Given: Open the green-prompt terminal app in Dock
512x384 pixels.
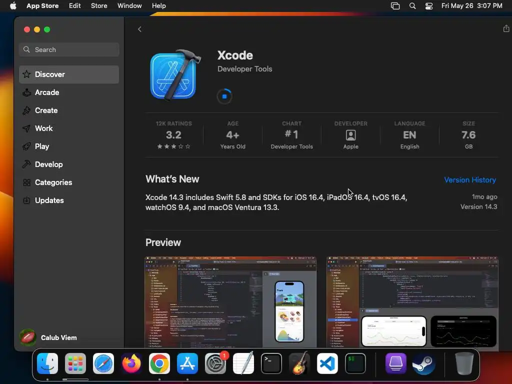Looking at the screenshot, I should pyautogui.click(x=355, y=363).
